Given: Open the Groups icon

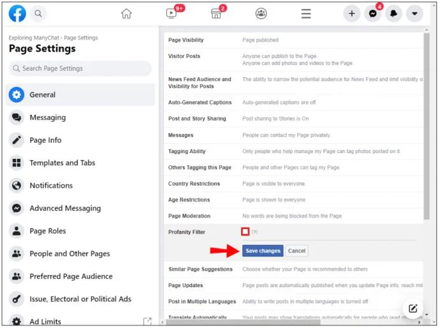Looking at the screenshot, I should pyautogui.click(x=261, y=13).
